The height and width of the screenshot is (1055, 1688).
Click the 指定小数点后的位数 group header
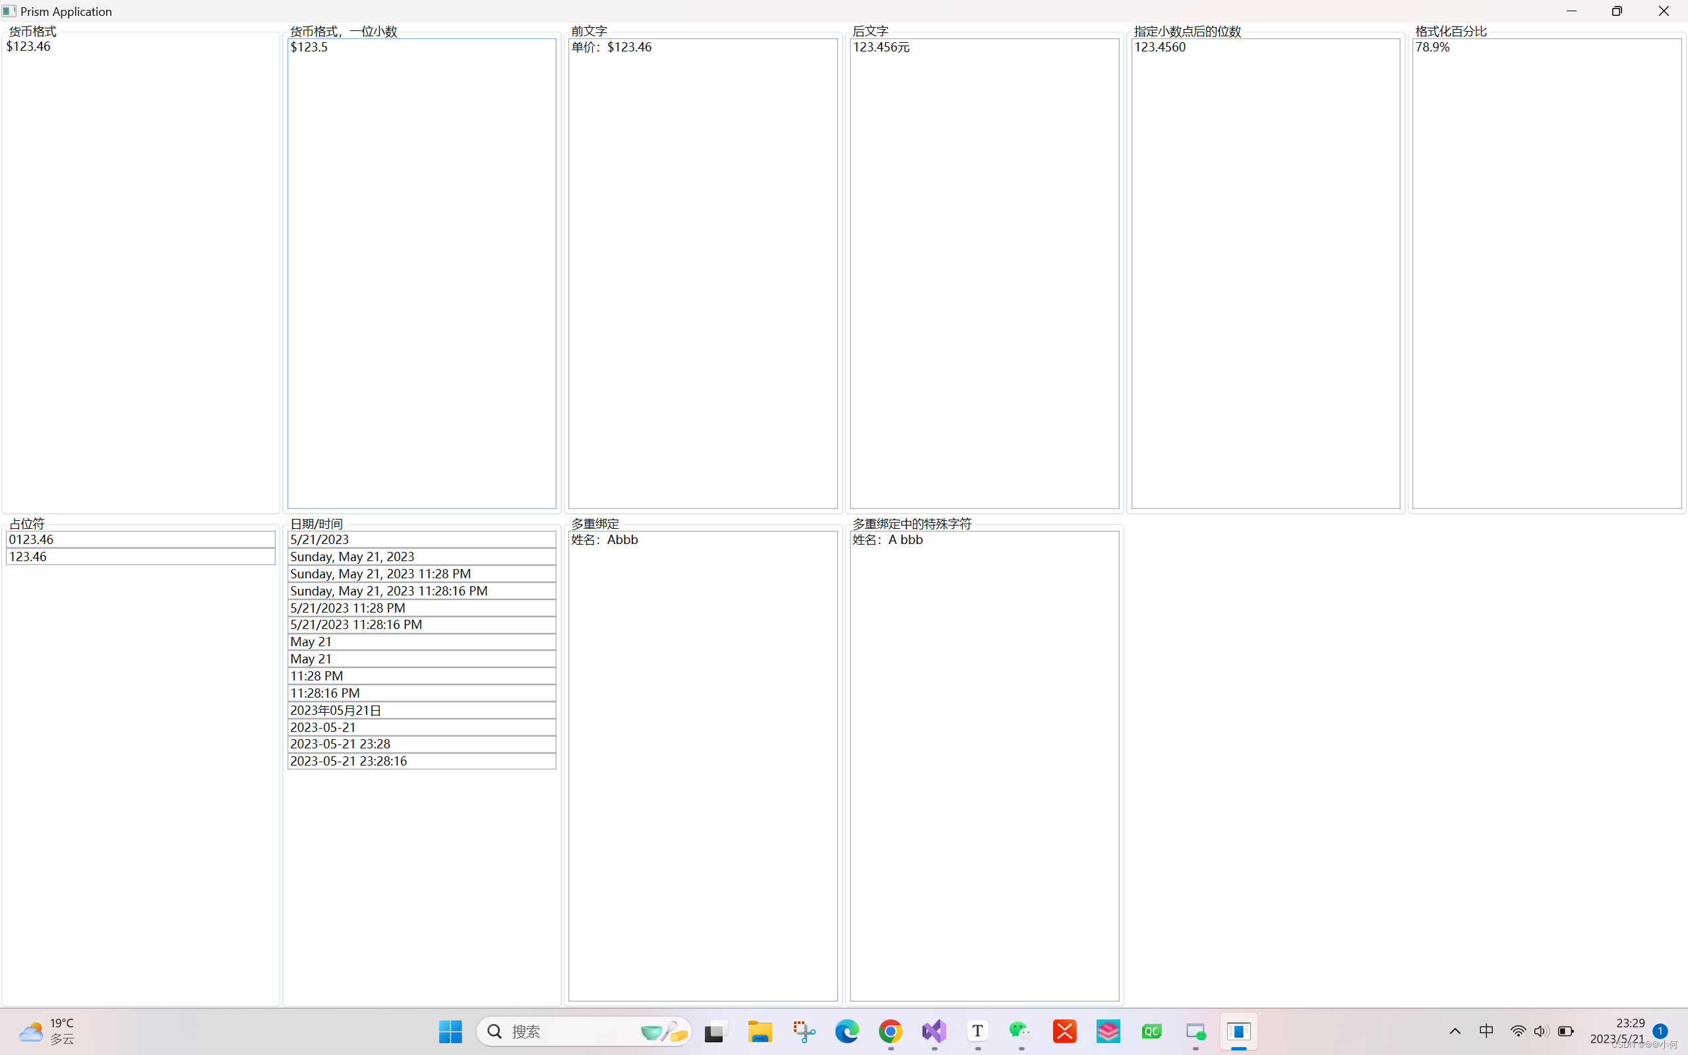(1187, 32)
